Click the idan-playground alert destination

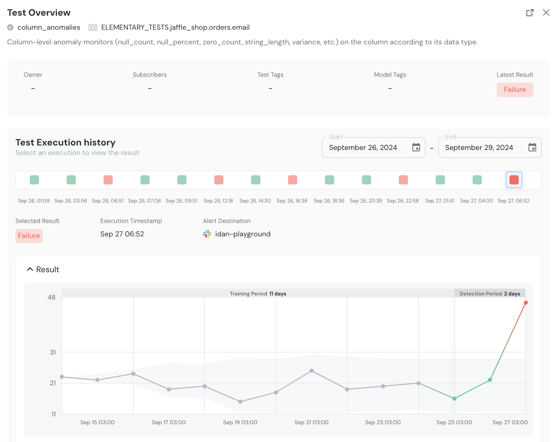click(x=243, y=234)
